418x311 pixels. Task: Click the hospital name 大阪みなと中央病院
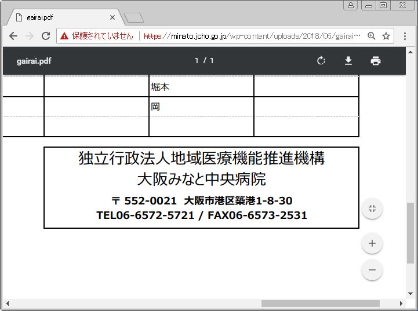(202, 179)
